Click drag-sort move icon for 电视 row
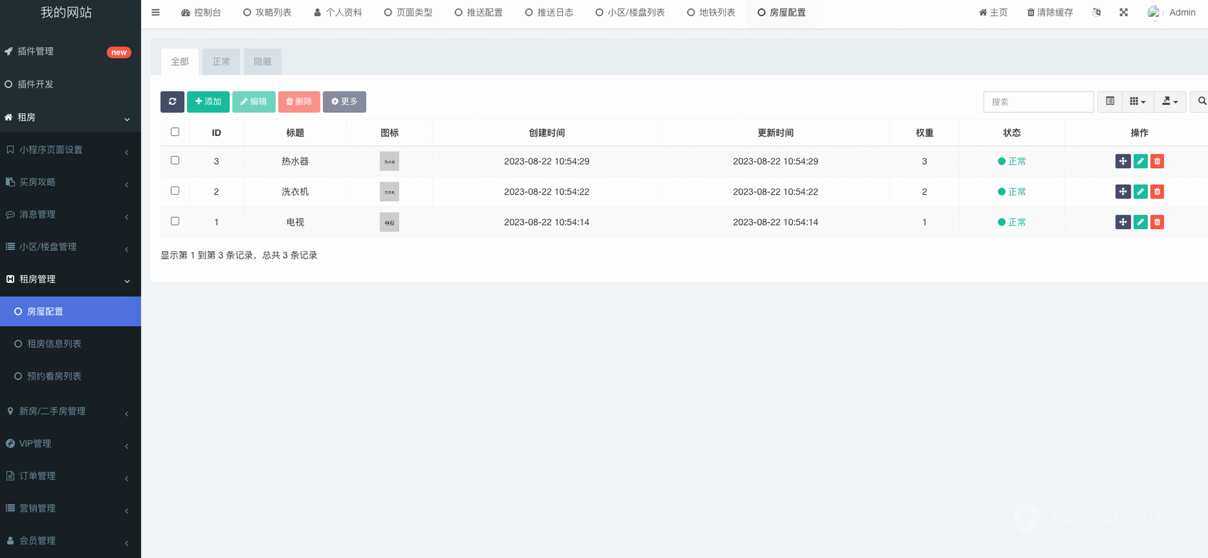 1122,222
